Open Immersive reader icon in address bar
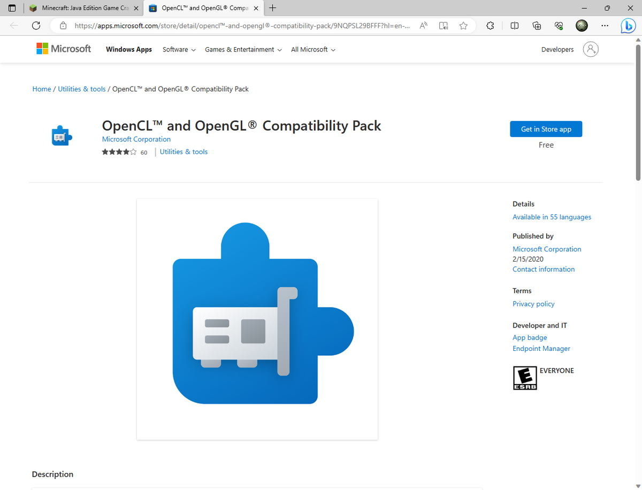Viewport: 642px width, 490px height. coord(444,25)
